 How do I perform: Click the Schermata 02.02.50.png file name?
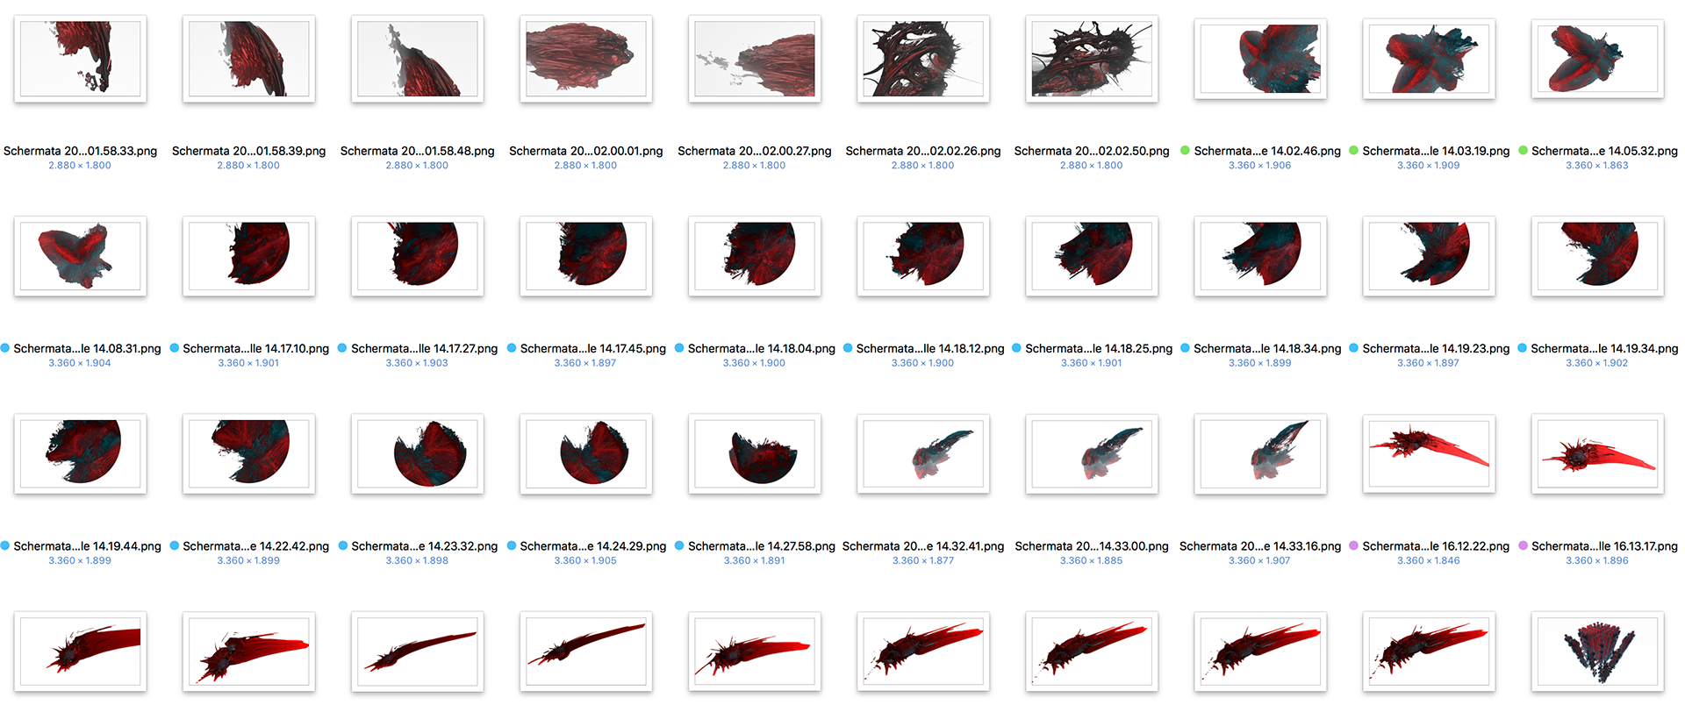pyautogui.click(x=1092, y=151)
